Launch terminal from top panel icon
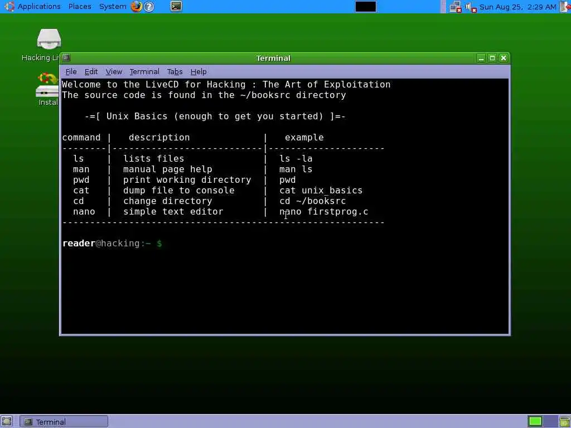The image size is (571, 428). coord(176,6)
